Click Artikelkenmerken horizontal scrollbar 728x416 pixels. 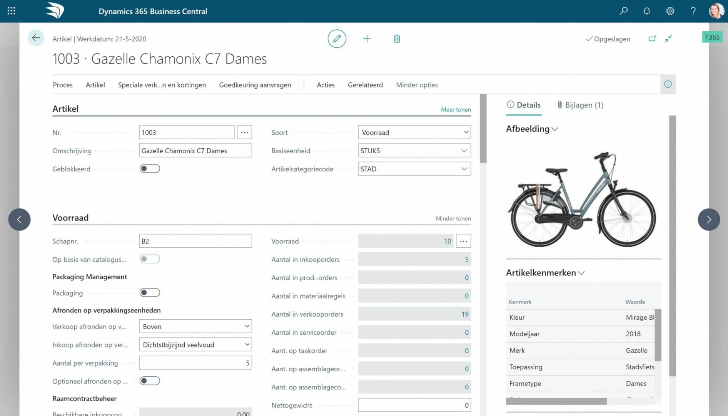click(x=556, y=401)
